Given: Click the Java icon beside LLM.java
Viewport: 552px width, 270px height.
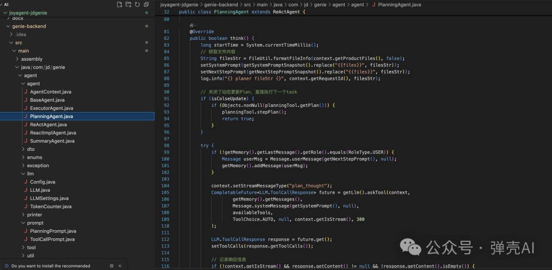Looking at the screenshot, I should click(x=26, y=190).
